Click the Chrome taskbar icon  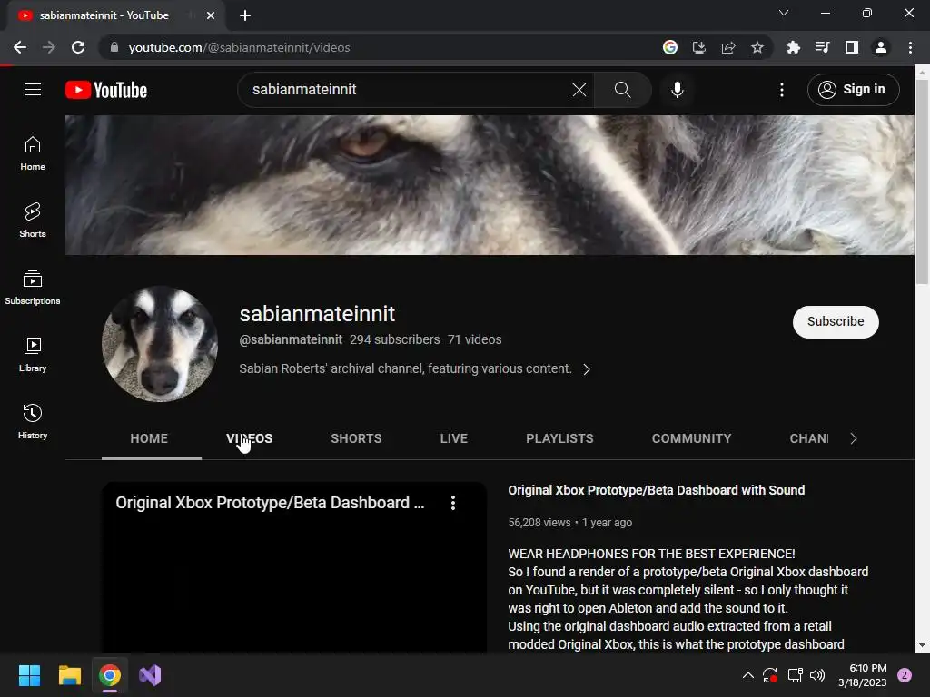coord(110,675)
